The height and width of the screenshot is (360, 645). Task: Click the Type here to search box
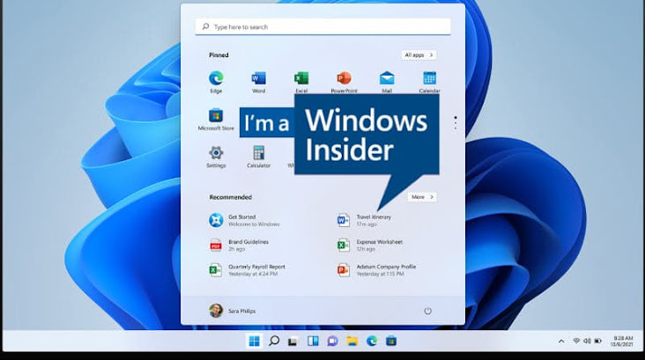pyautogui.click(x=322, y=26)
